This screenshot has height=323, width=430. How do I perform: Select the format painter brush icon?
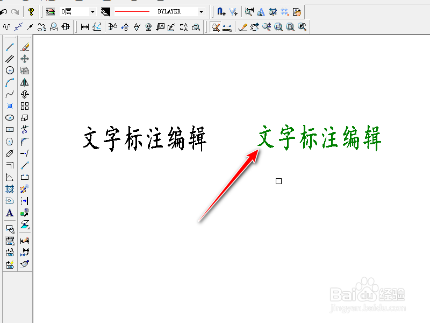coord(25,264)
